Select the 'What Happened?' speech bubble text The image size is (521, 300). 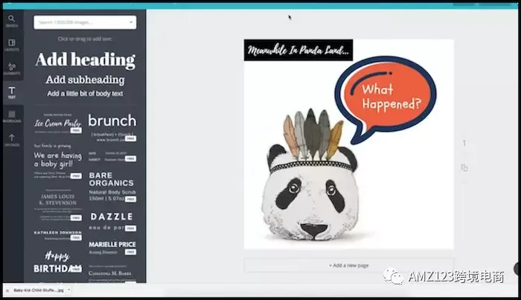[391, 96]
